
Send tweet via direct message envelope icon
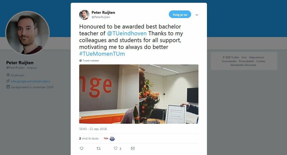click(133, 148)
